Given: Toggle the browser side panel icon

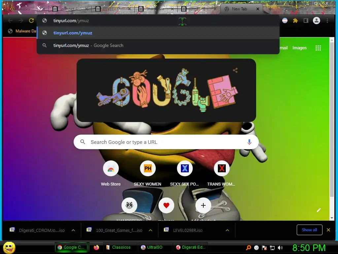Looking at the screenshot, I should click(306, 21).
